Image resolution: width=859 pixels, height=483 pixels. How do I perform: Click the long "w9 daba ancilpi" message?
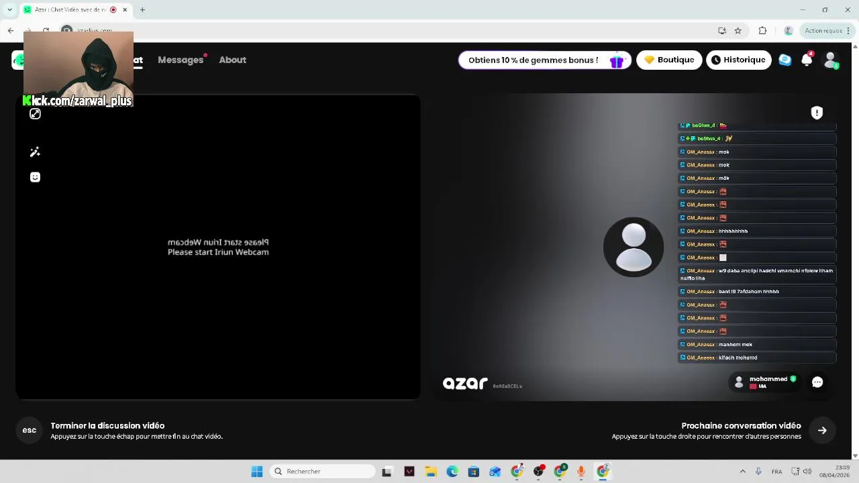[757, 274]
